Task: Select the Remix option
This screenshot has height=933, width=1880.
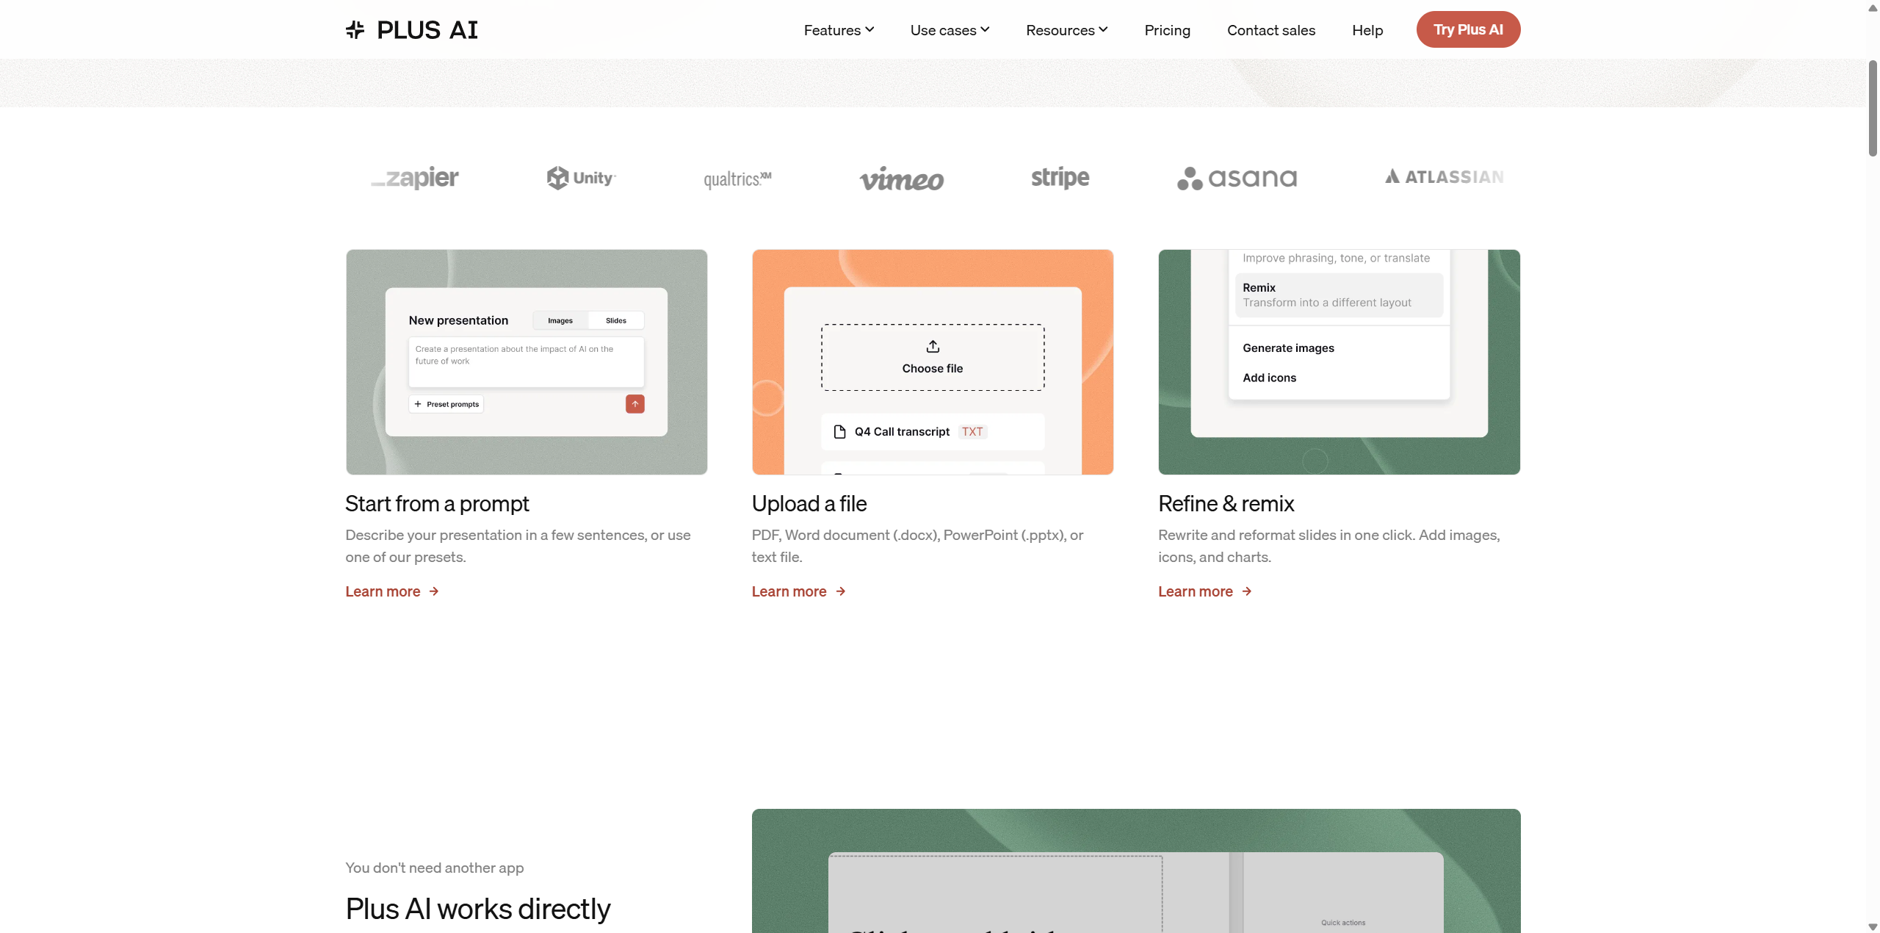Action: point(1339,295)
